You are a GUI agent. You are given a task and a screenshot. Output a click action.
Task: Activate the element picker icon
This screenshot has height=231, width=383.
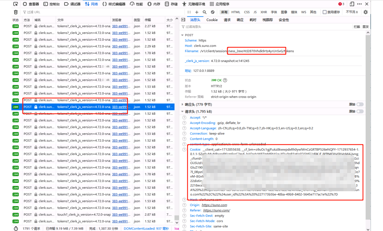[x=15, y=4]
